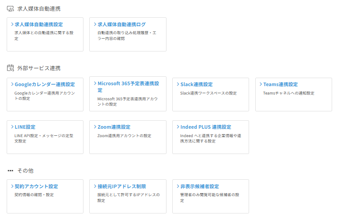Click the 外部サービス連携 calendar icon
337x221 pixels.
tap(11, 68)
